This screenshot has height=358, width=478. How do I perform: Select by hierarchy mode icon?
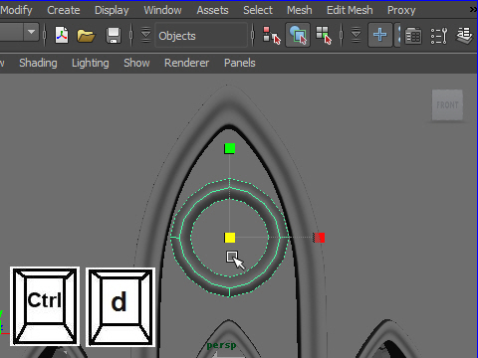pyautogui.click(x=272, y=35)
